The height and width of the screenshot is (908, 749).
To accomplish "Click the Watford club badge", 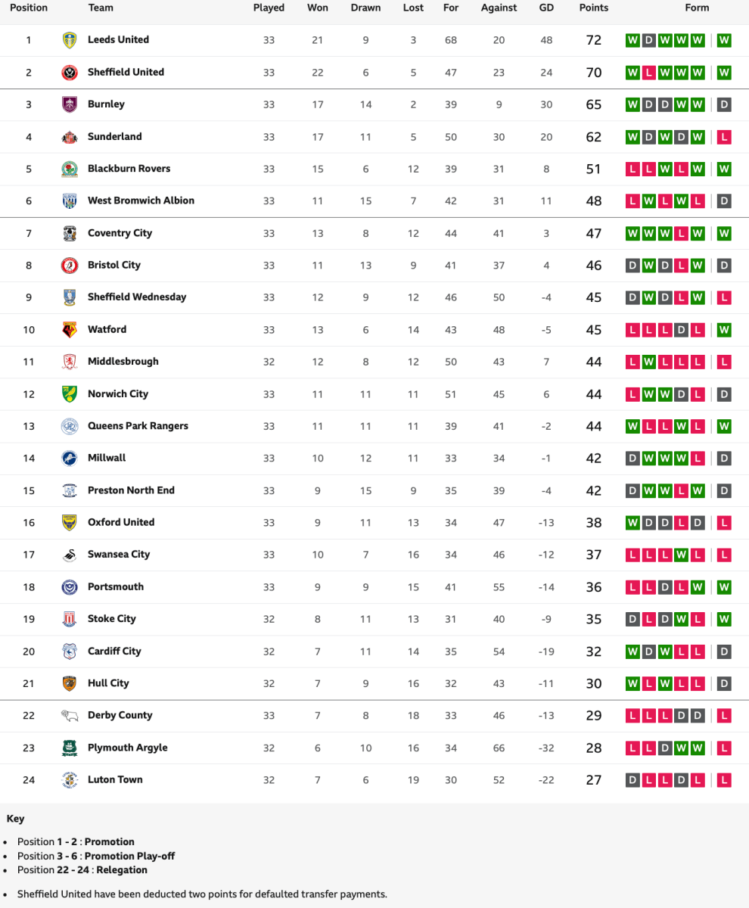I will [70, 330].
